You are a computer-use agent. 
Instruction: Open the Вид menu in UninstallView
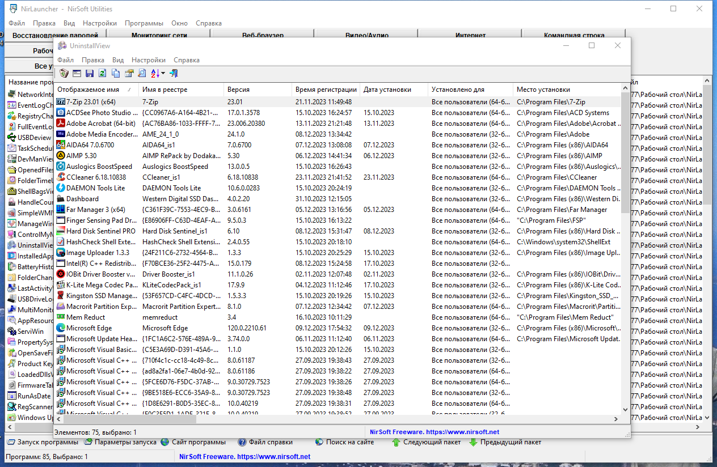pos(118,60)
